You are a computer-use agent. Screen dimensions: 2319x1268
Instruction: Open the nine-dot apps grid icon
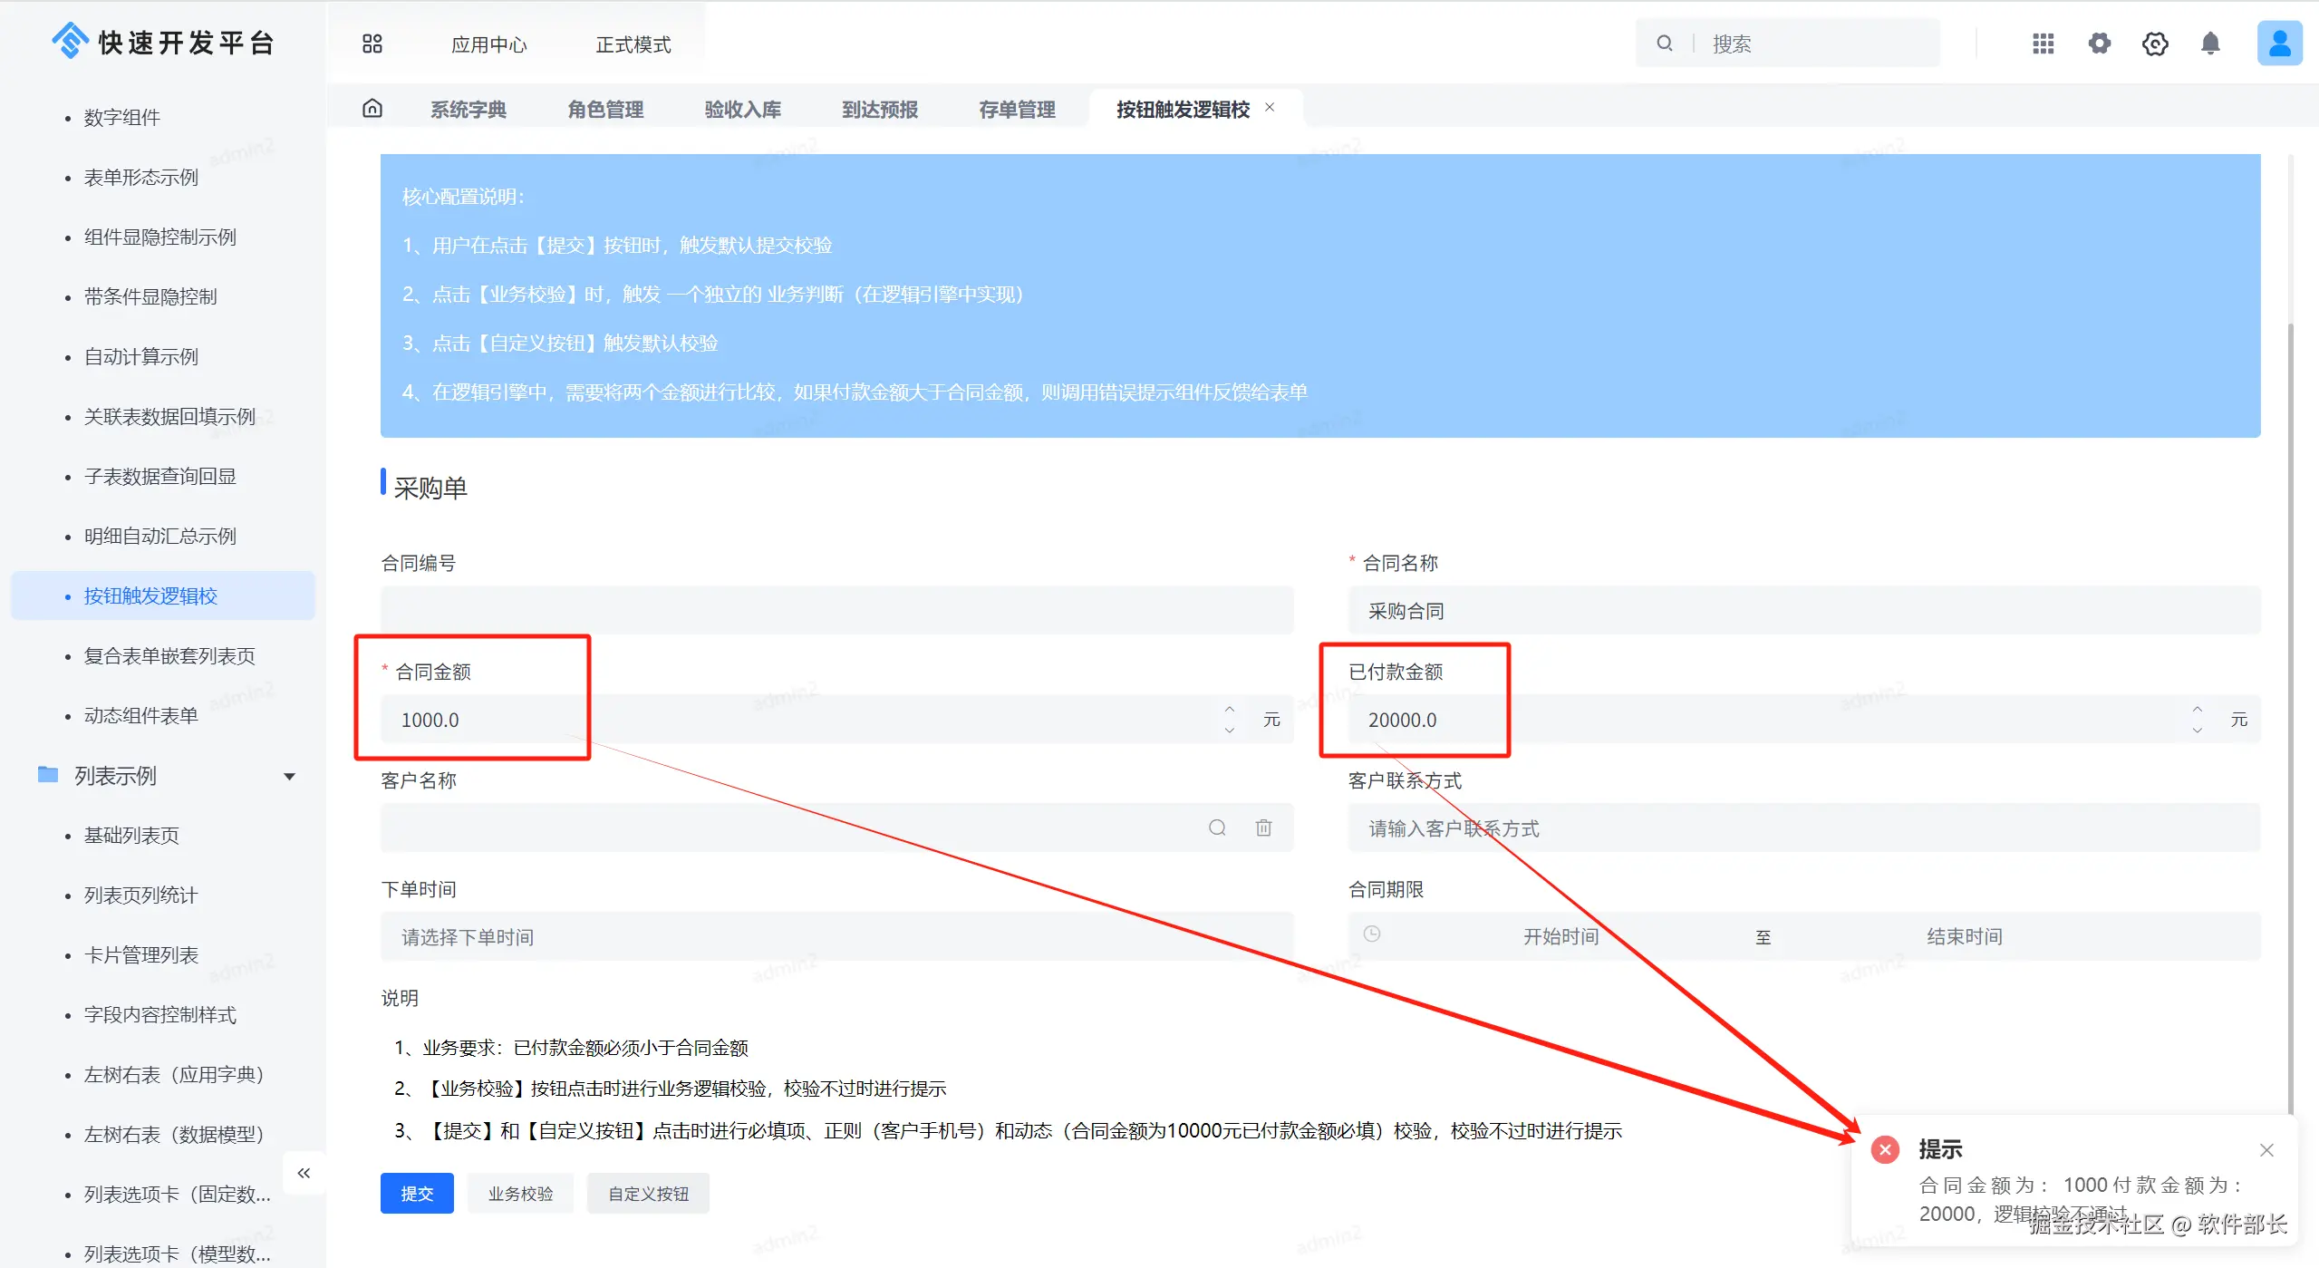coord(2043,44)
